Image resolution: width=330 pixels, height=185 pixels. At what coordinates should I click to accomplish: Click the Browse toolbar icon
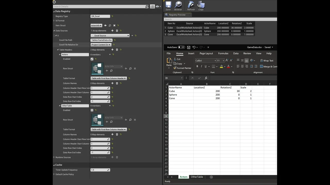tap(178, 5)
